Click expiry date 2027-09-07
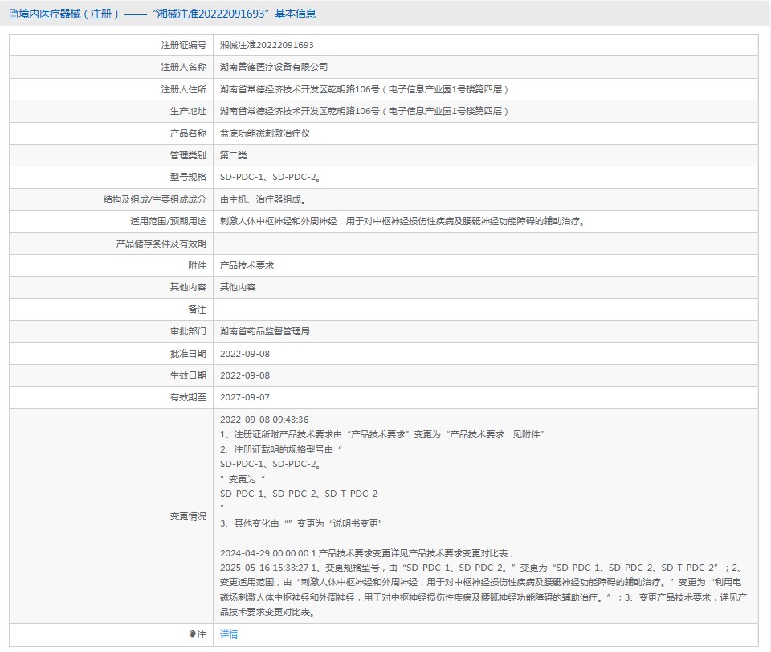771x652 pixels. click(x=245, y=397)
